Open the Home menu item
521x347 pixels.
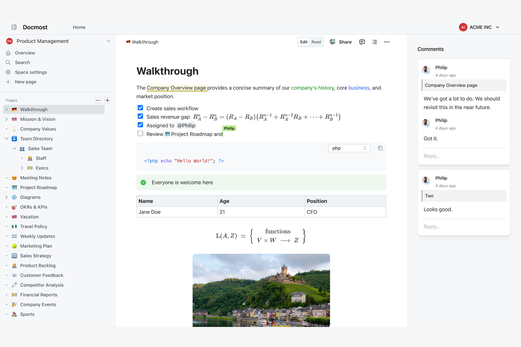[x=79, y=27]
